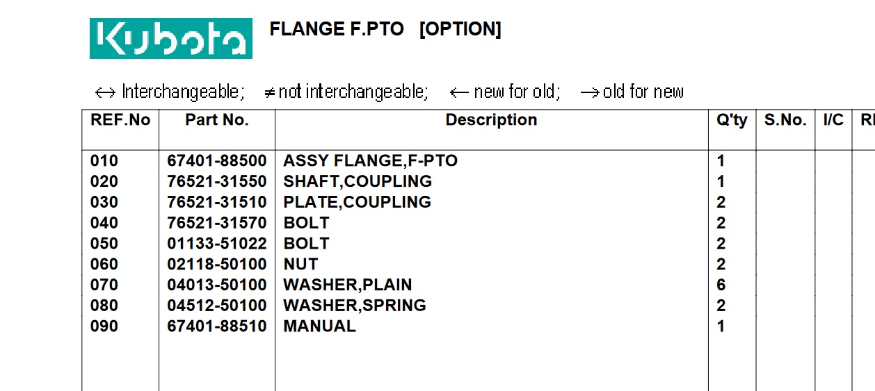Click the WASHER,PLAIN description
Image resolution: width=875 pixels, height=391 pixels.
(347, 285)
